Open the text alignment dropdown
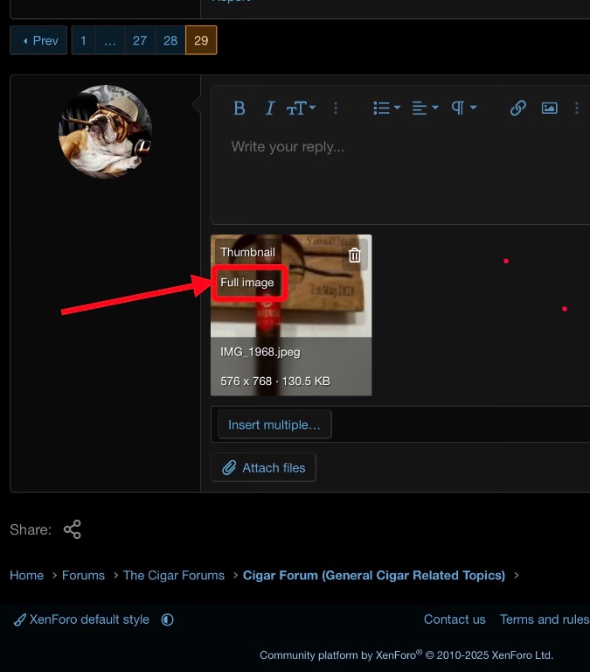The height and width of the screenshot is (672, 590). click(424, 108)
